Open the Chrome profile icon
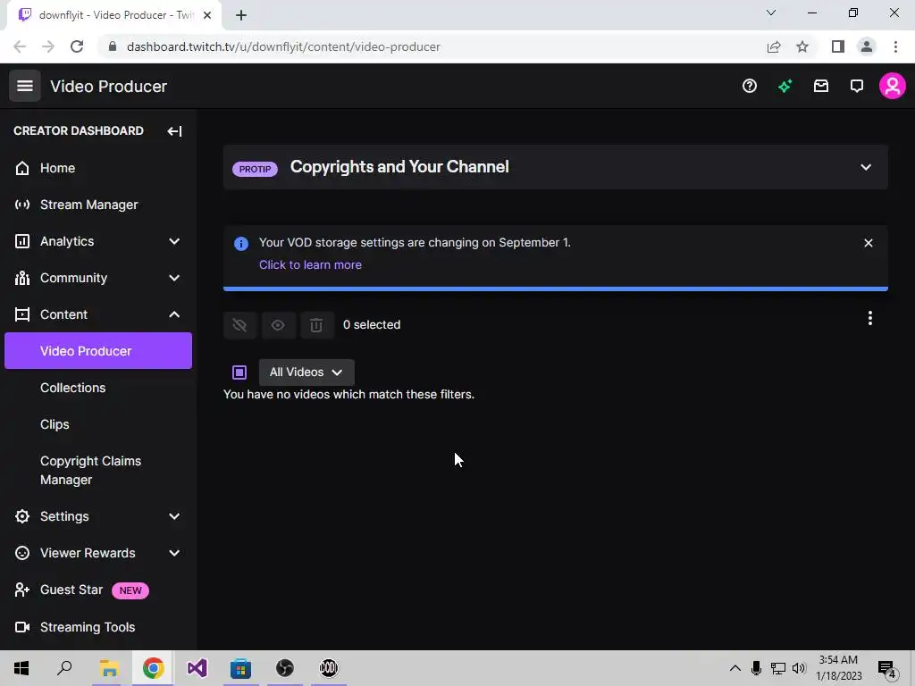Screen dimensions: 915x686 867,46
